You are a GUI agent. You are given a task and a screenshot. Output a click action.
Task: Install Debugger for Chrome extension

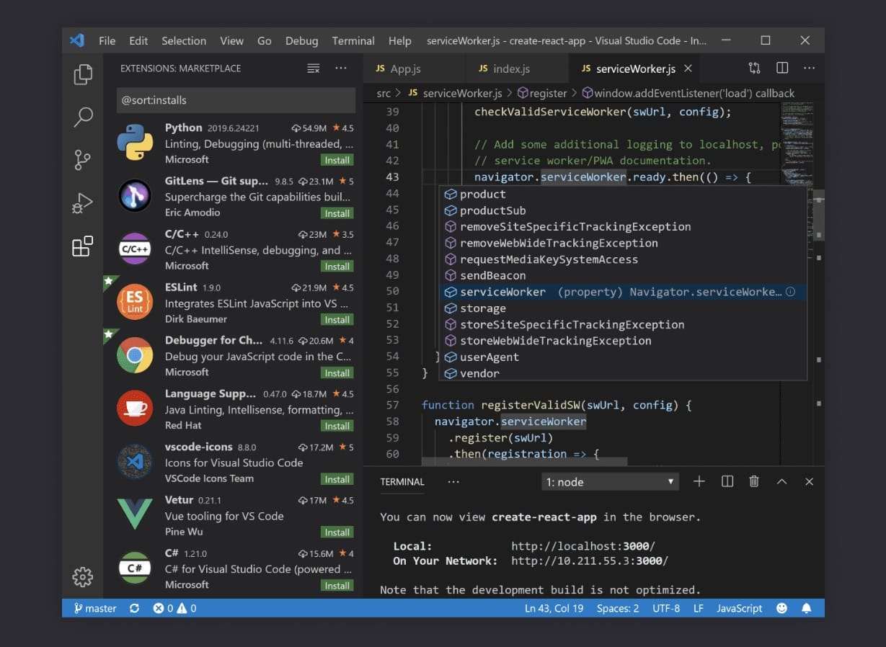coord(337,373)
